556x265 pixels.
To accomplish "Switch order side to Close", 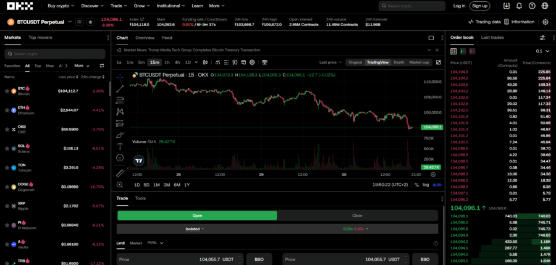I will 358,216.
